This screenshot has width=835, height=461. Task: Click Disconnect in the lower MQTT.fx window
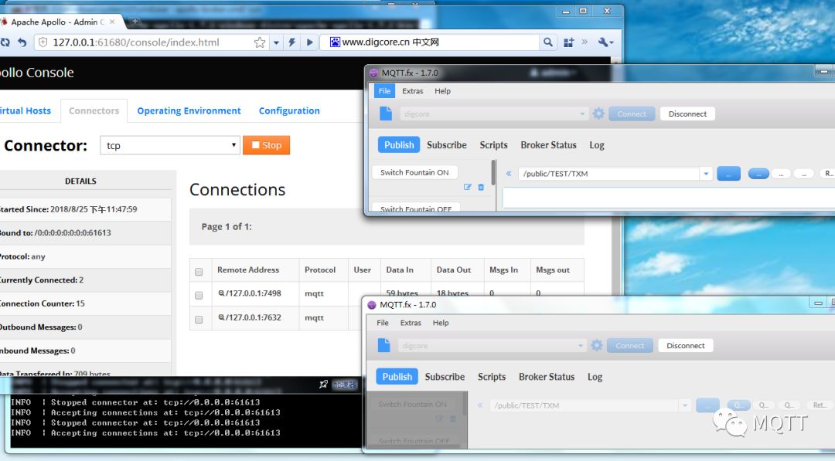[x=685, y=346]
